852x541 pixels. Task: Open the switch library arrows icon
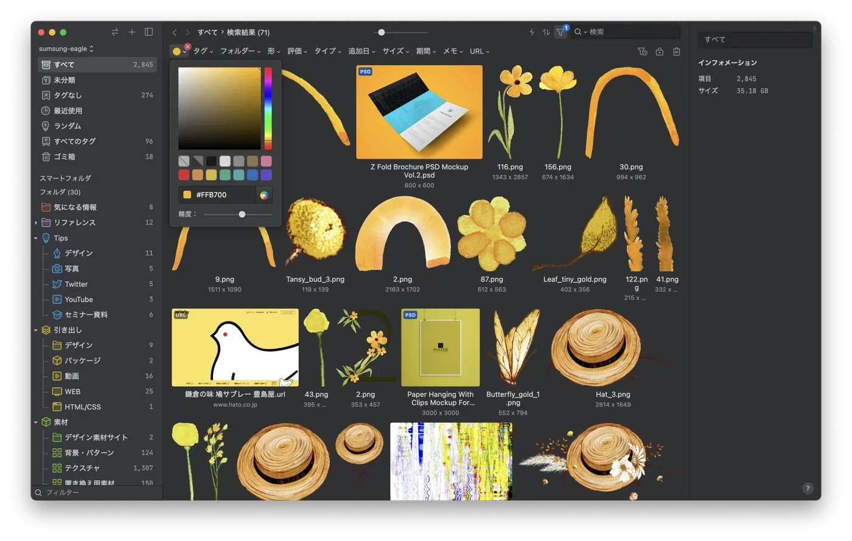click(115, 32)
